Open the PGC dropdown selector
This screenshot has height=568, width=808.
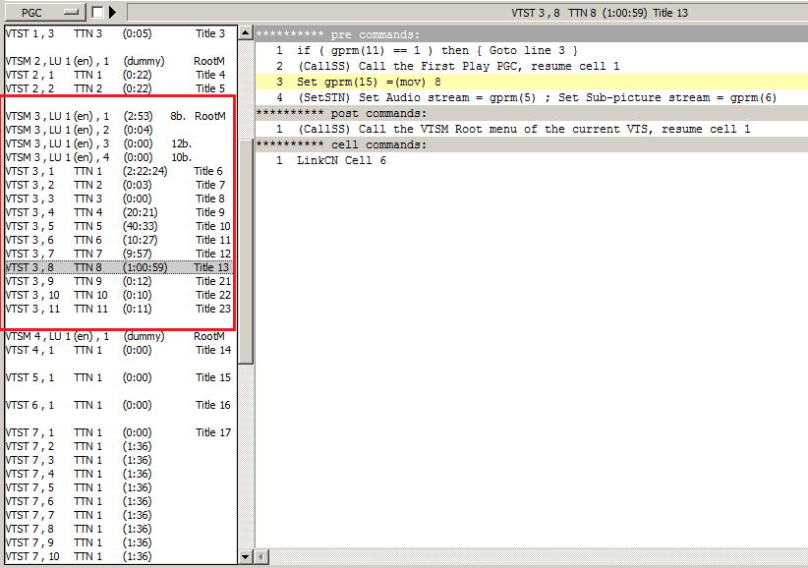click(x=44, y=13)
